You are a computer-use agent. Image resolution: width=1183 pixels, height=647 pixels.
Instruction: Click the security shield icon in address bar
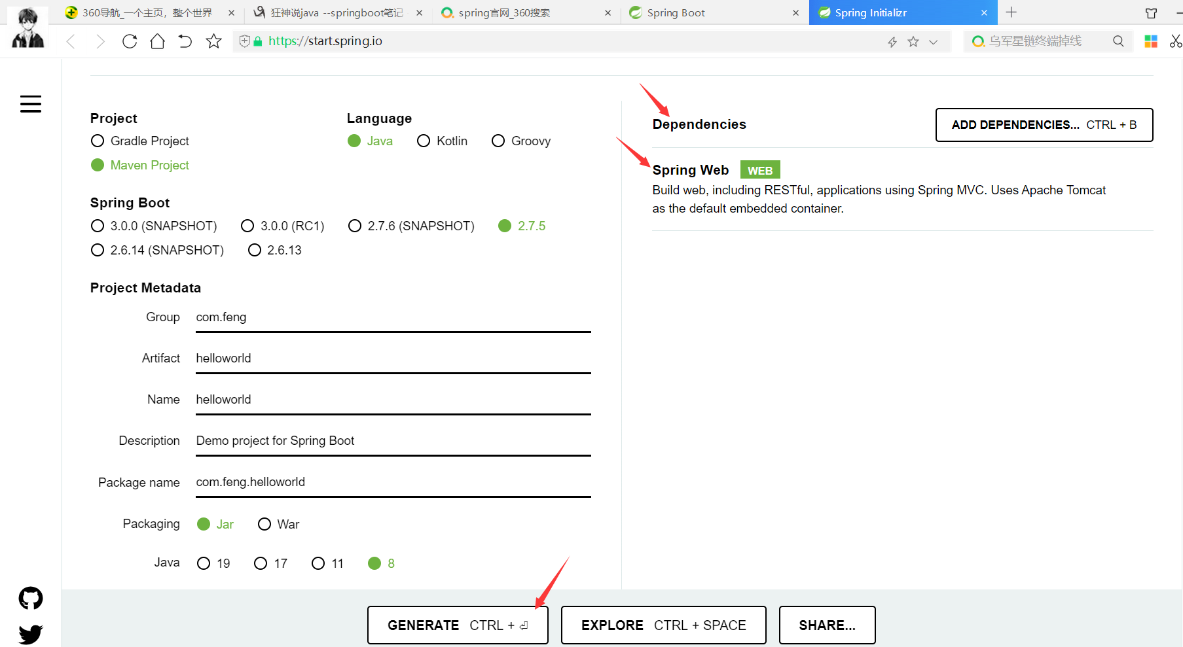(x=245, y=41)
